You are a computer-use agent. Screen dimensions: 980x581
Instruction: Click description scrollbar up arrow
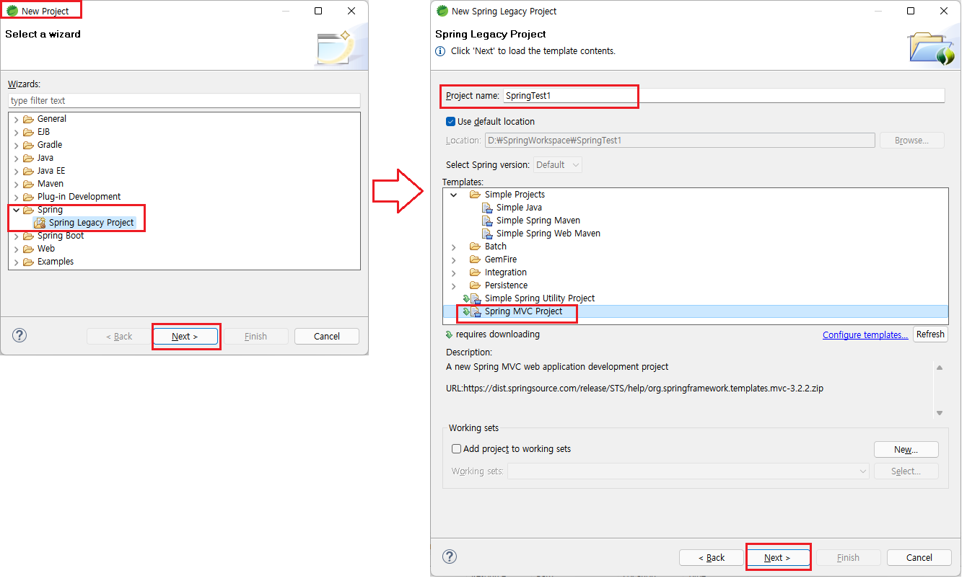click(x=940, y=368)
